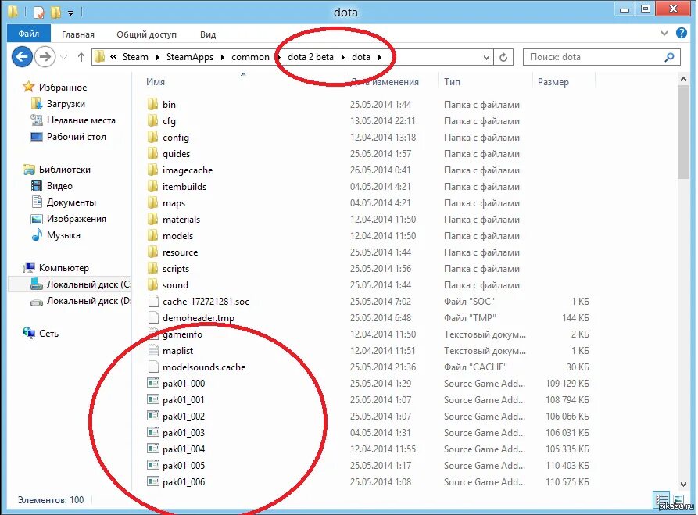
Task: Sort by the Имя column header
Action: click(156, 82)
